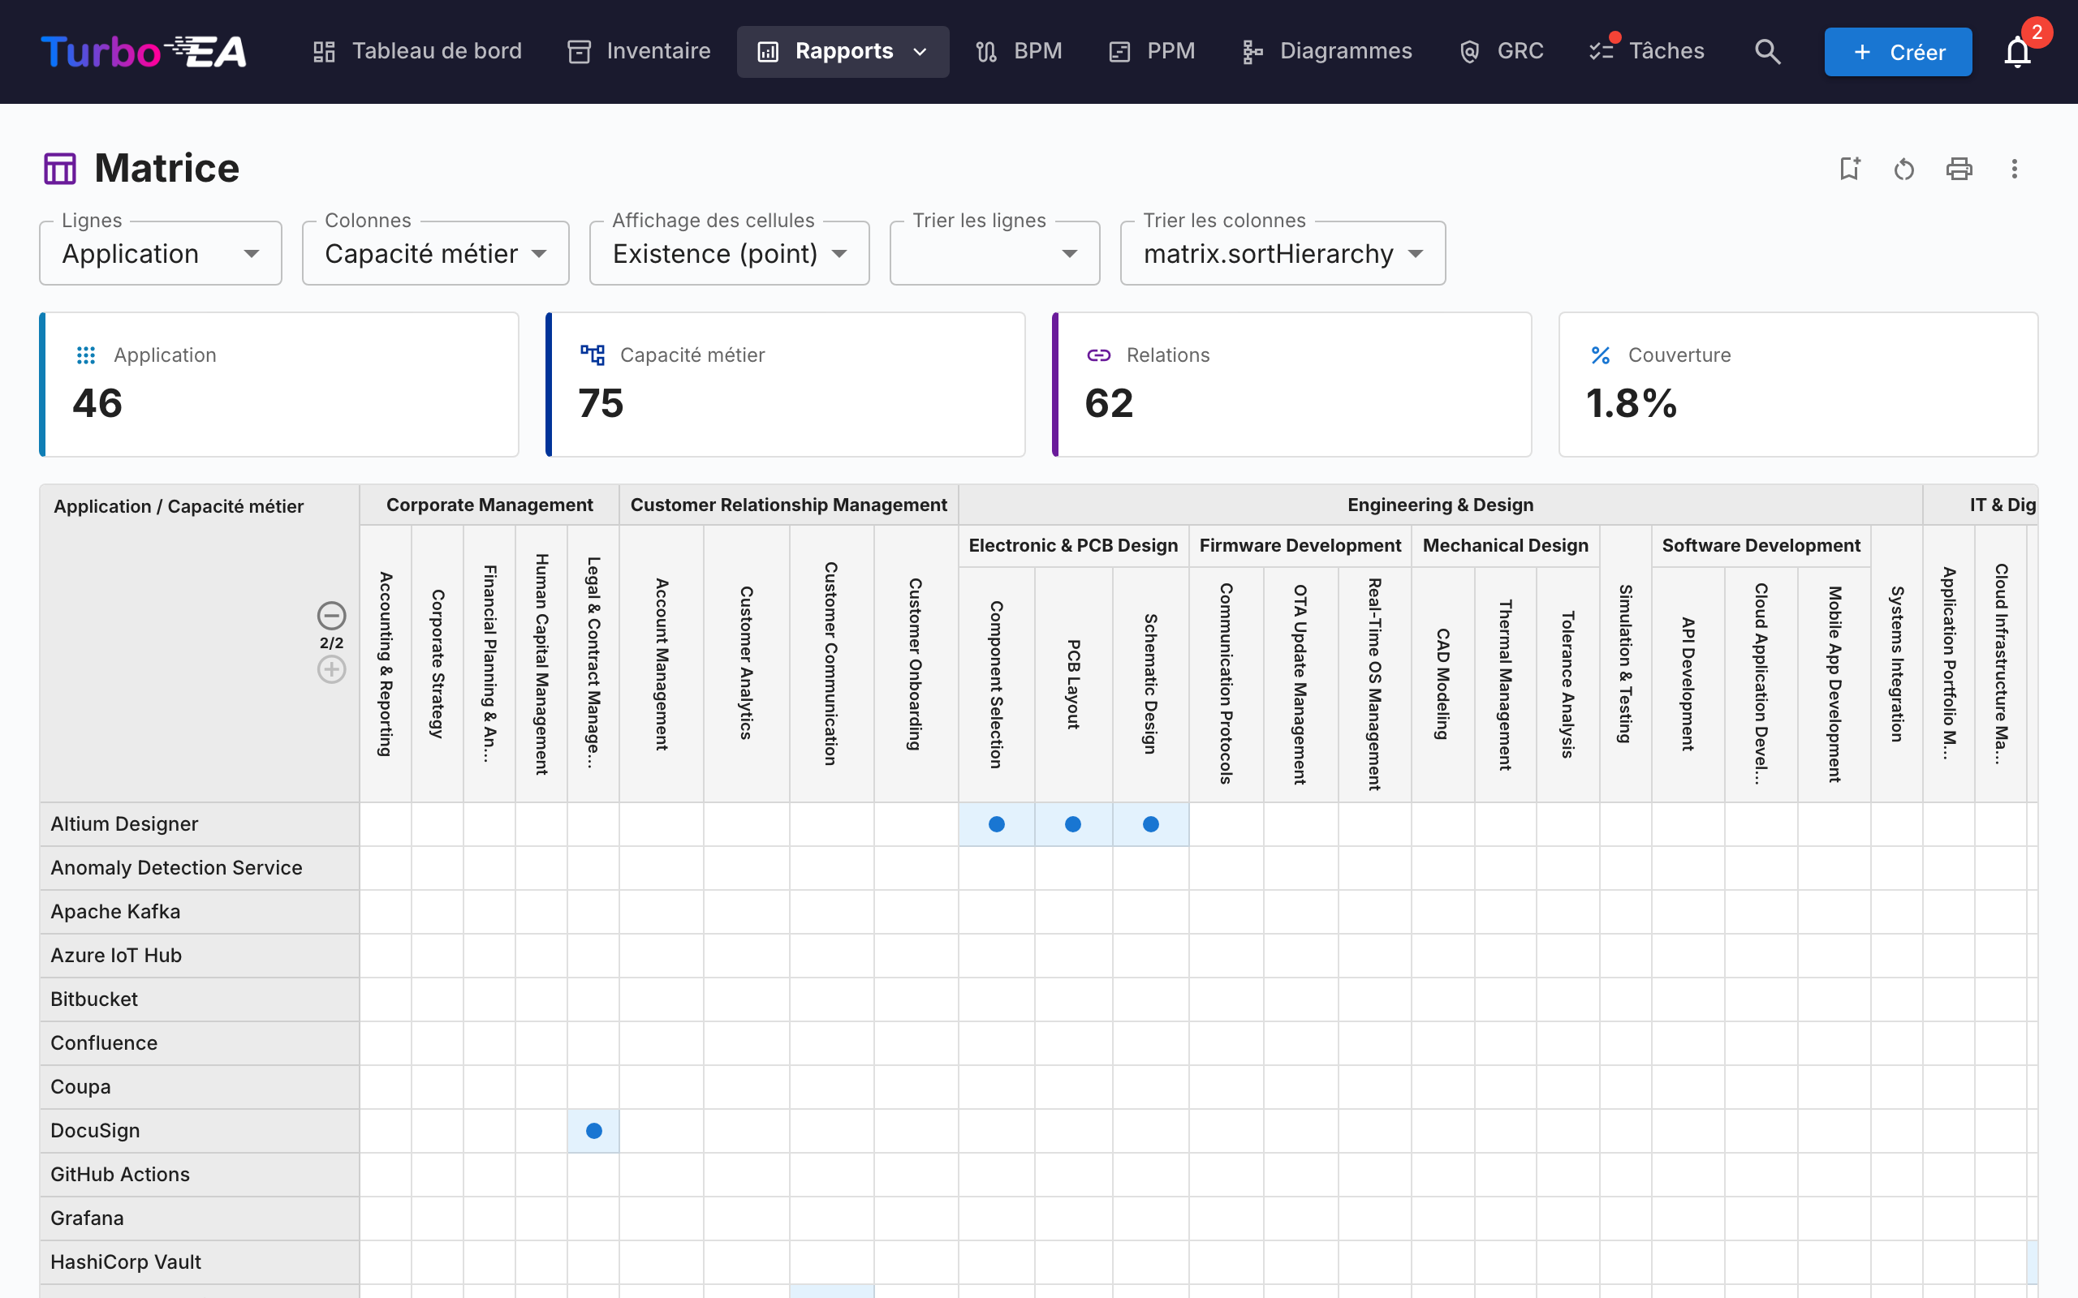Open the three-dot more options menu
The width and height of the screenshot is (2078, 1298).
coord(2014,168)
